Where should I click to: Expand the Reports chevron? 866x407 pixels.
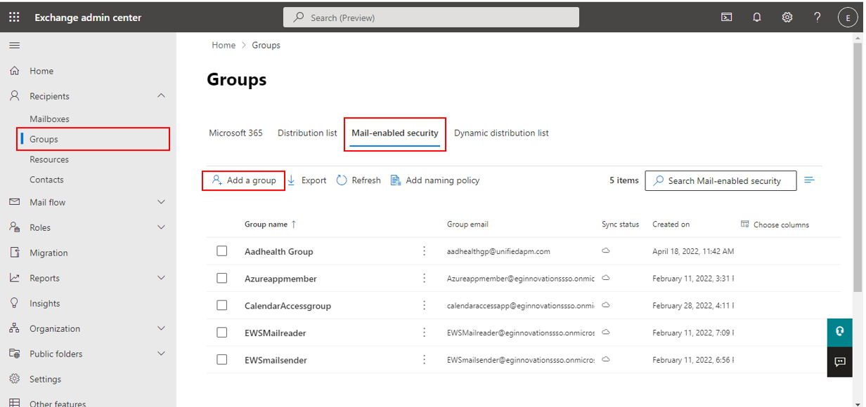161,278
